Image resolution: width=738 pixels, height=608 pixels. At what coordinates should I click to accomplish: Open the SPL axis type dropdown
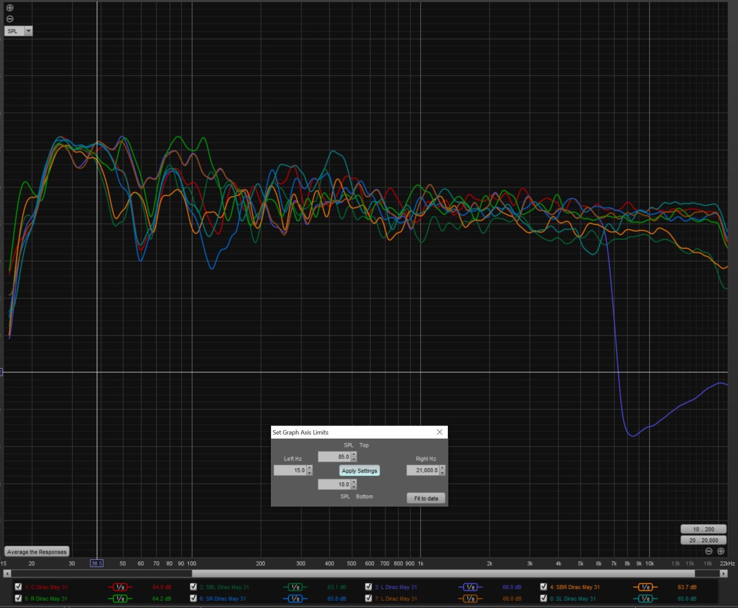coord(19,31)
